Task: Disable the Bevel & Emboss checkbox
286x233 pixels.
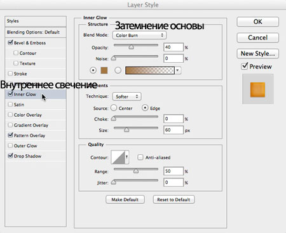Action: pyautogui.click(x=10, y=43)
